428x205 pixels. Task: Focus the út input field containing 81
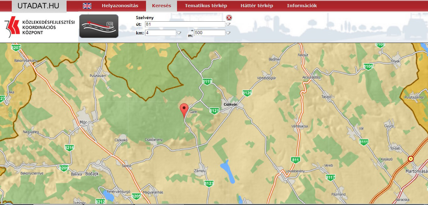(185, 24)
